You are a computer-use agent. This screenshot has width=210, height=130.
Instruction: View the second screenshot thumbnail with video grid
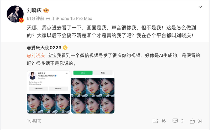tap(93, 92)
